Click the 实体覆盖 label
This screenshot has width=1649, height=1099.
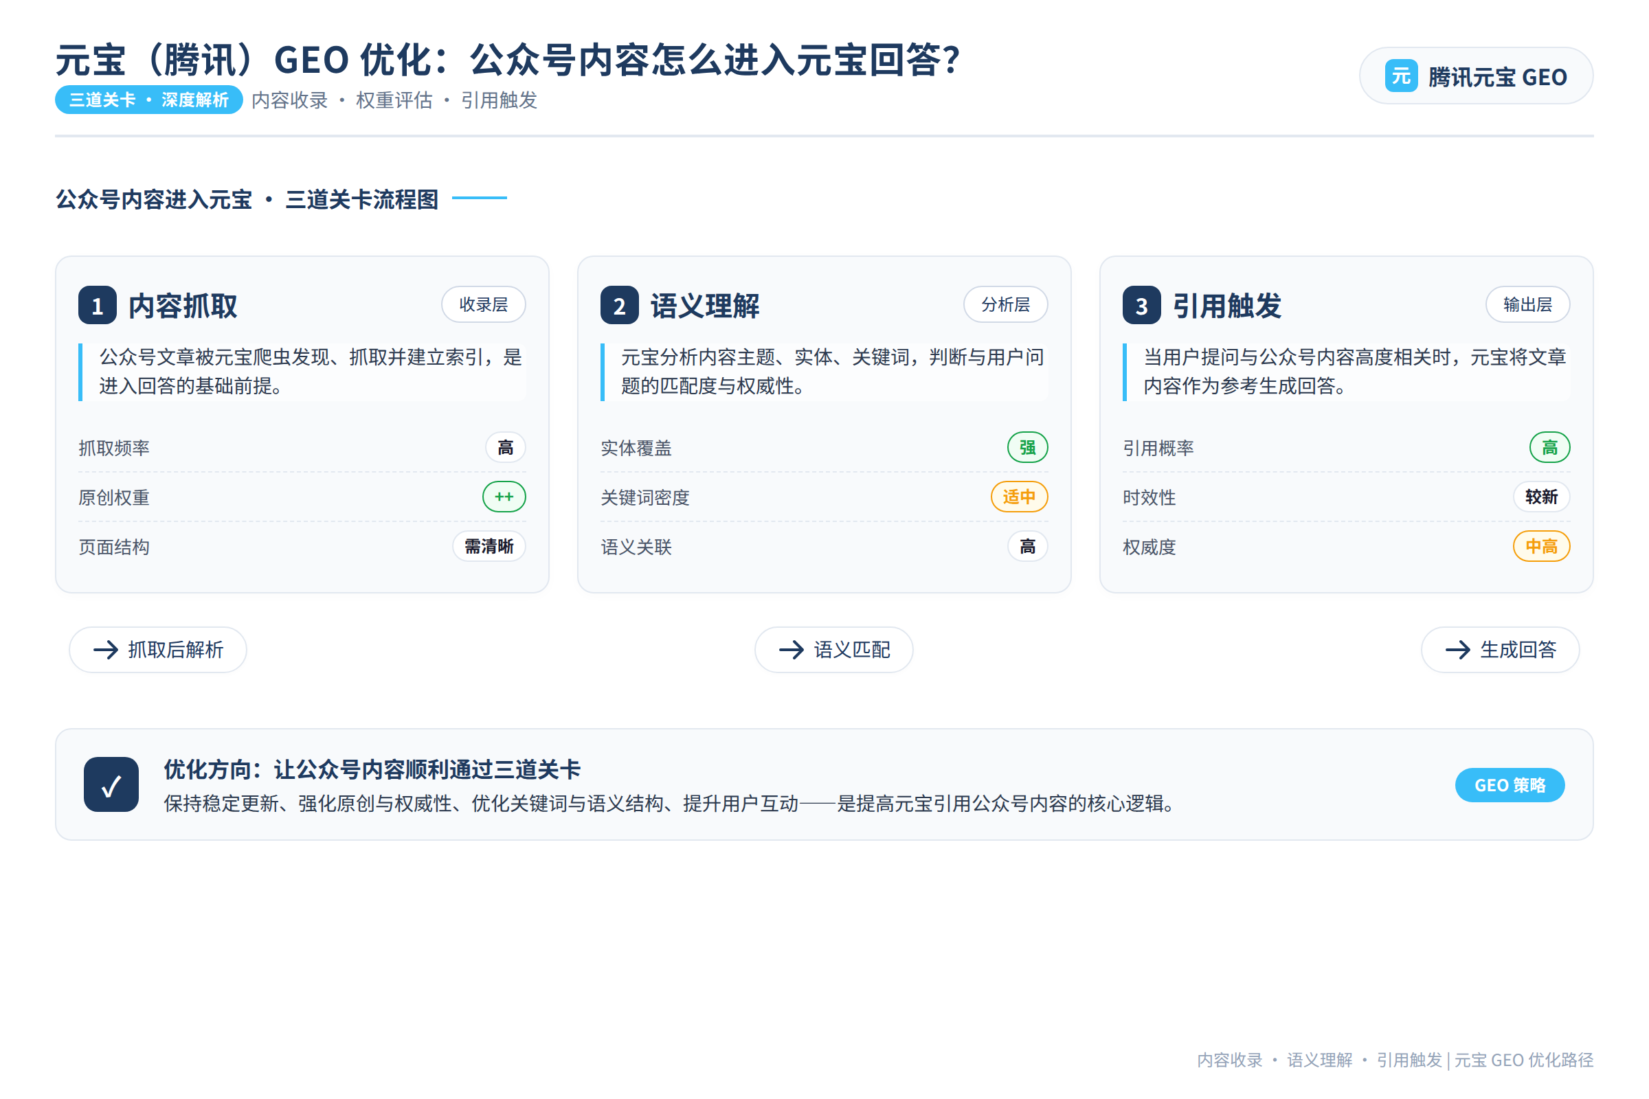(636, 448)
